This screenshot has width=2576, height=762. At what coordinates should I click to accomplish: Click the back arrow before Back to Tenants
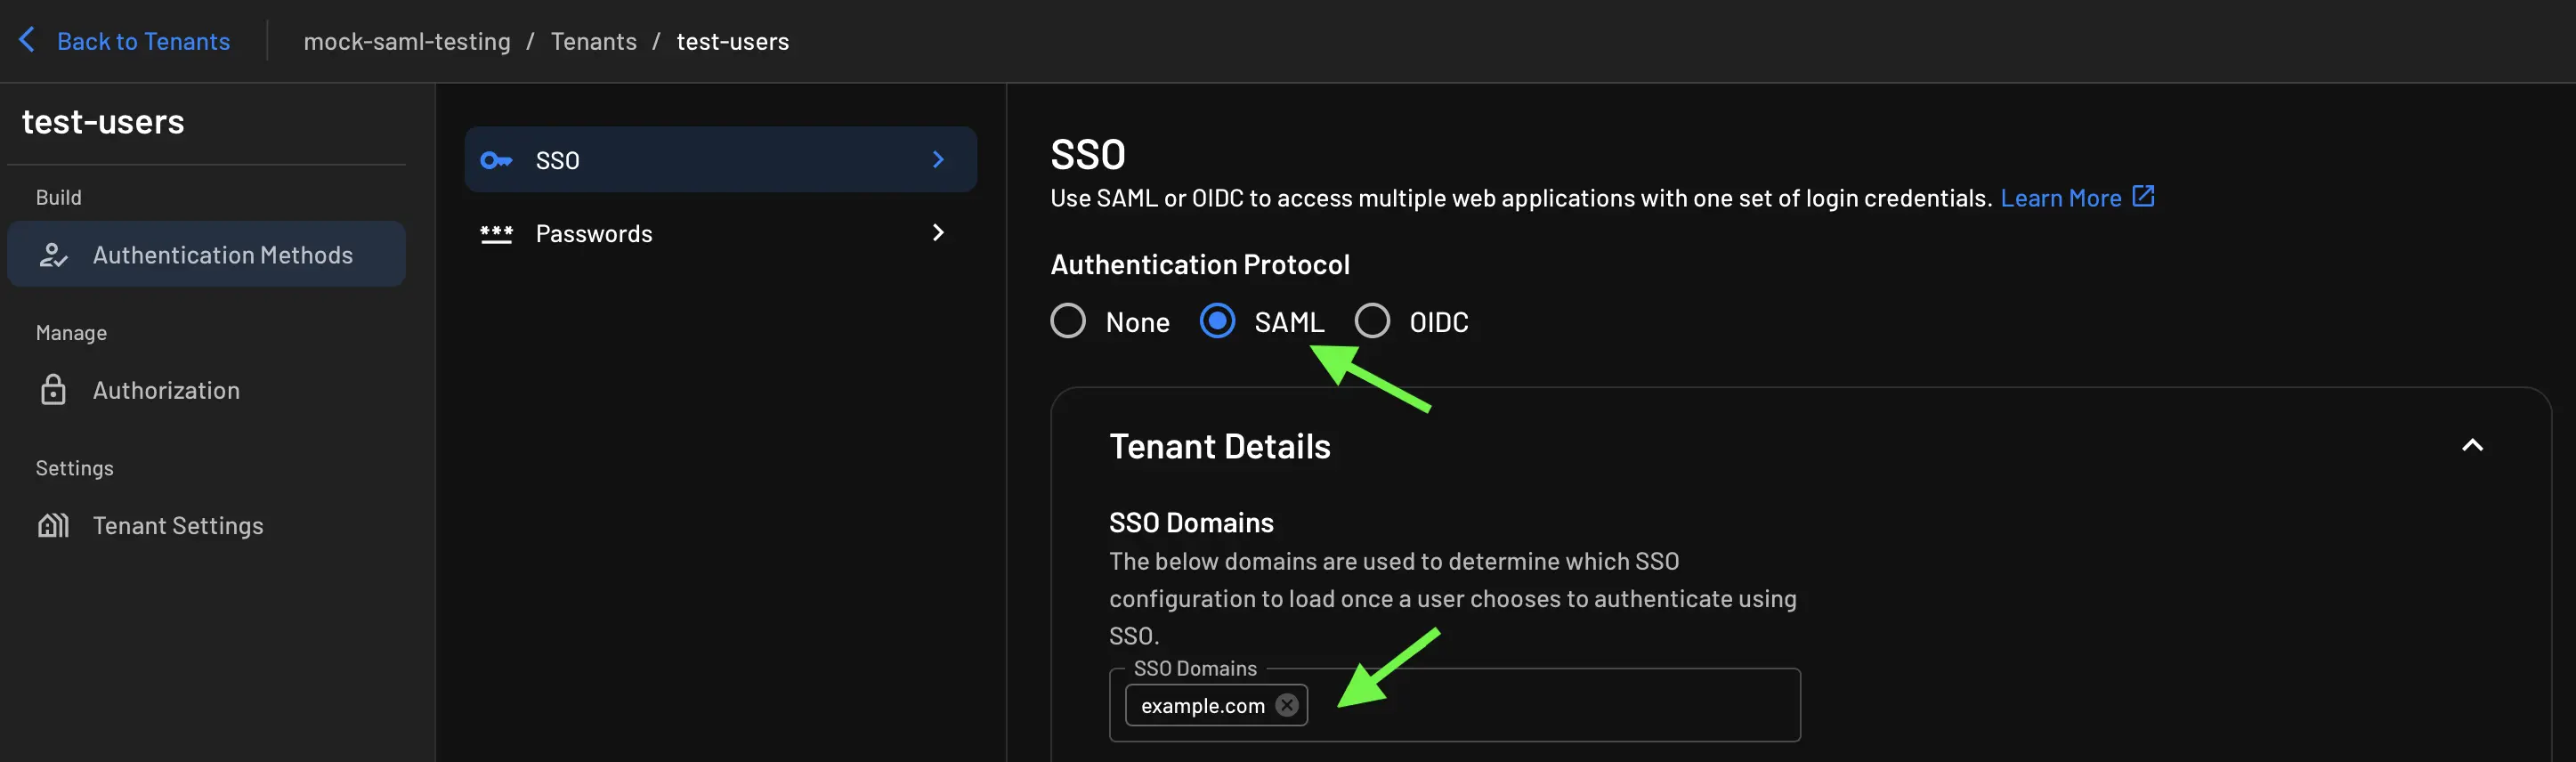[x=27, y=40]
